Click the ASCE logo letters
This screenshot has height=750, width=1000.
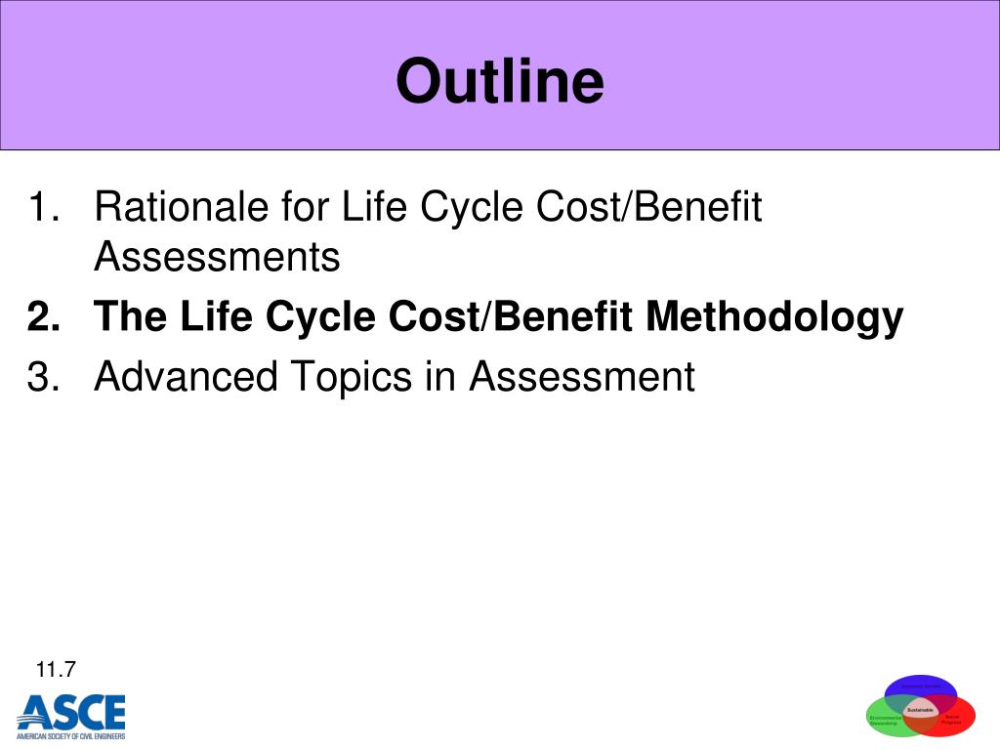coord(71,712)
